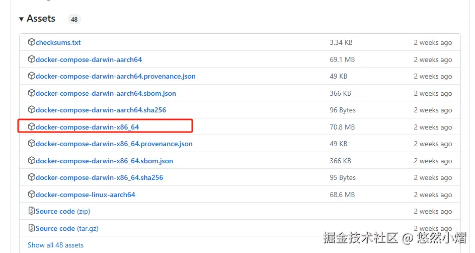This screenshot has width=475, height=253.
Task: Select the 70.8 MB size value
Action: coord(342,127)
